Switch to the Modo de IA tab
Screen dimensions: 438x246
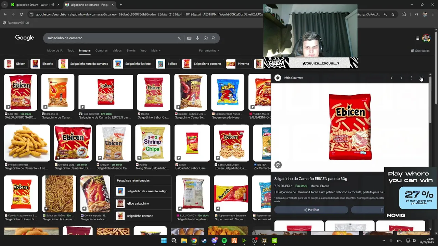click(x=55, y=51)
